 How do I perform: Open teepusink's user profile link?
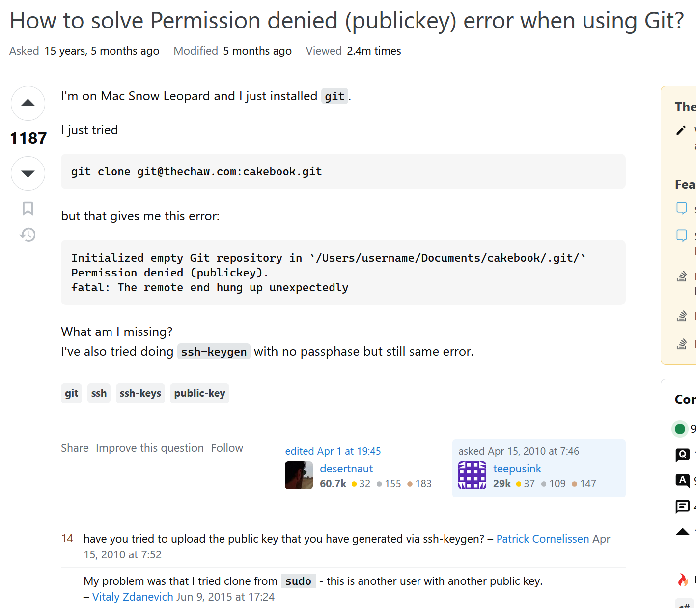517,469
